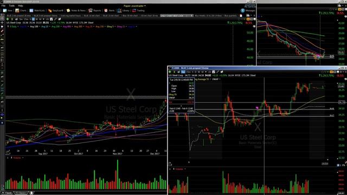This screenshot has height=195, width=347.
Task: Click pink marker on 5 min chart
Action: tap(257, 108)
